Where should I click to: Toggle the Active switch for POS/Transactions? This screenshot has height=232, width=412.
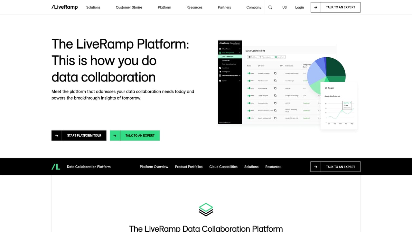pyautogui.click(x=249, y=81)
